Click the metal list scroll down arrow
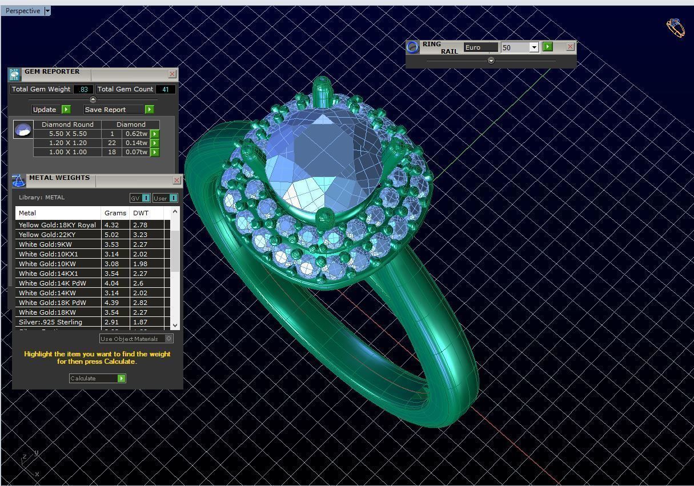This screenshot has height=486, width=694. coord(175,325)
